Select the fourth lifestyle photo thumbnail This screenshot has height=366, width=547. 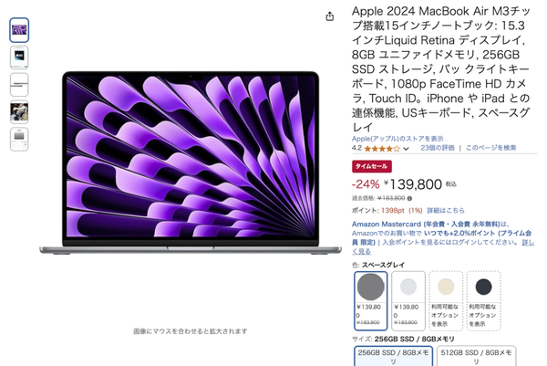click(19, 111)
